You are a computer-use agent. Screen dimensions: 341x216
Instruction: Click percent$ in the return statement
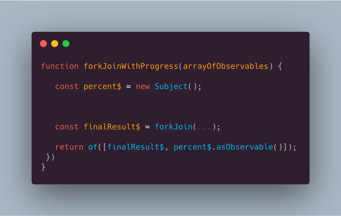pos(192,147)
